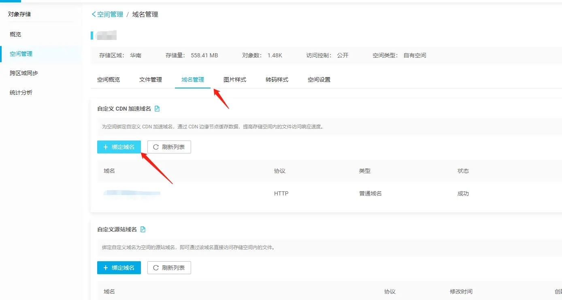Open 跨区域同步 in the sidebar
Screen dimensions: 562x300
tap(24, 73)
